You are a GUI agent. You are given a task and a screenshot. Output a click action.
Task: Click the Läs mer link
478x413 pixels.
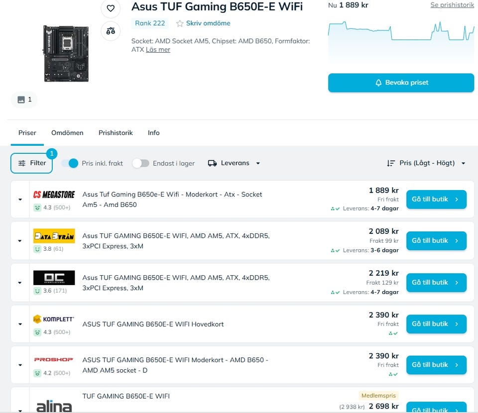(x=158, y=50)
